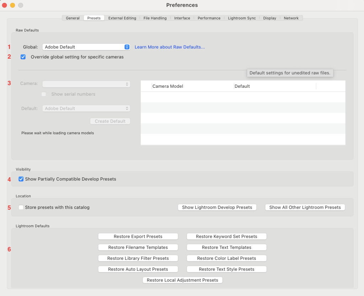Viewport: 364px width, 296px height.
Task: Switch to Lightroom Sync tab
Action: 242,18
